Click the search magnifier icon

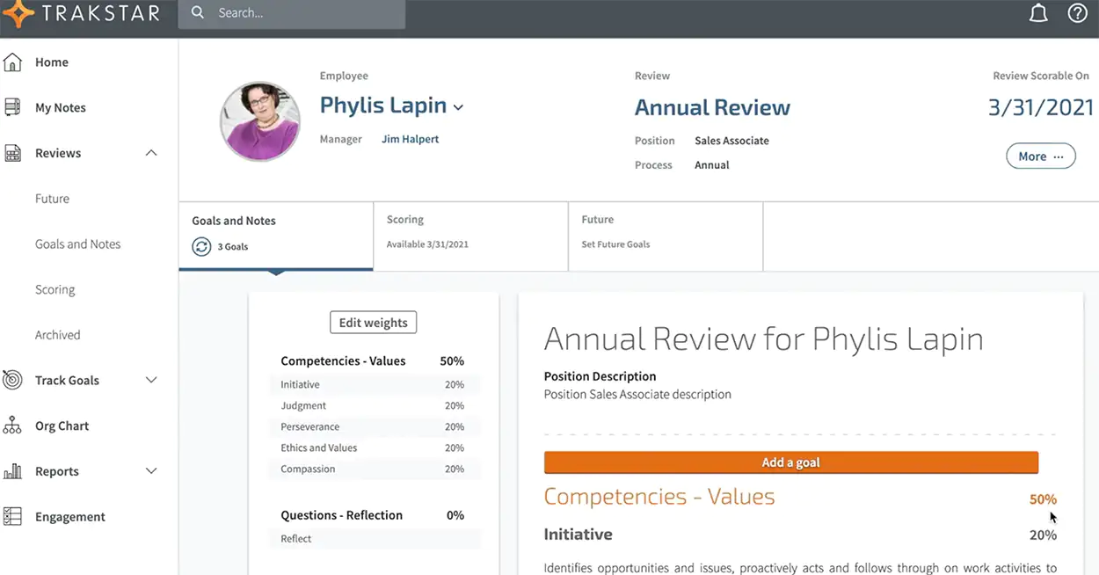tap(198, 12)
